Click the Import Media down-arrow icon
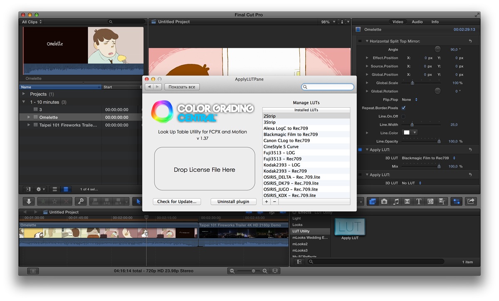 click(x=29, y=201)
